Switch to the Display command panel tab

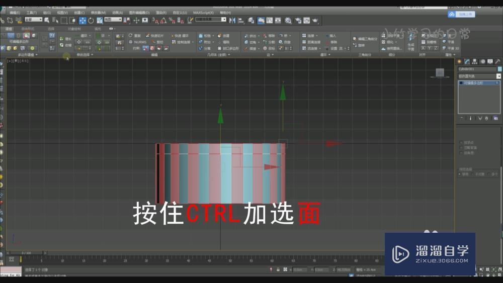tap(490, 61)
